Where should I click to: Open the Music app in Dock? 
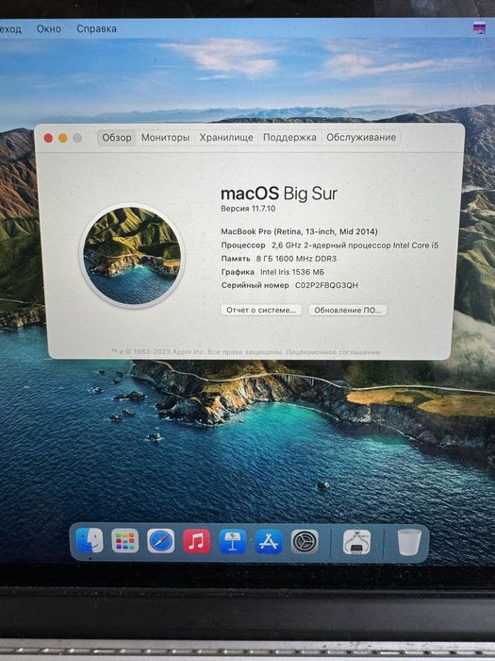click(196, 540)
